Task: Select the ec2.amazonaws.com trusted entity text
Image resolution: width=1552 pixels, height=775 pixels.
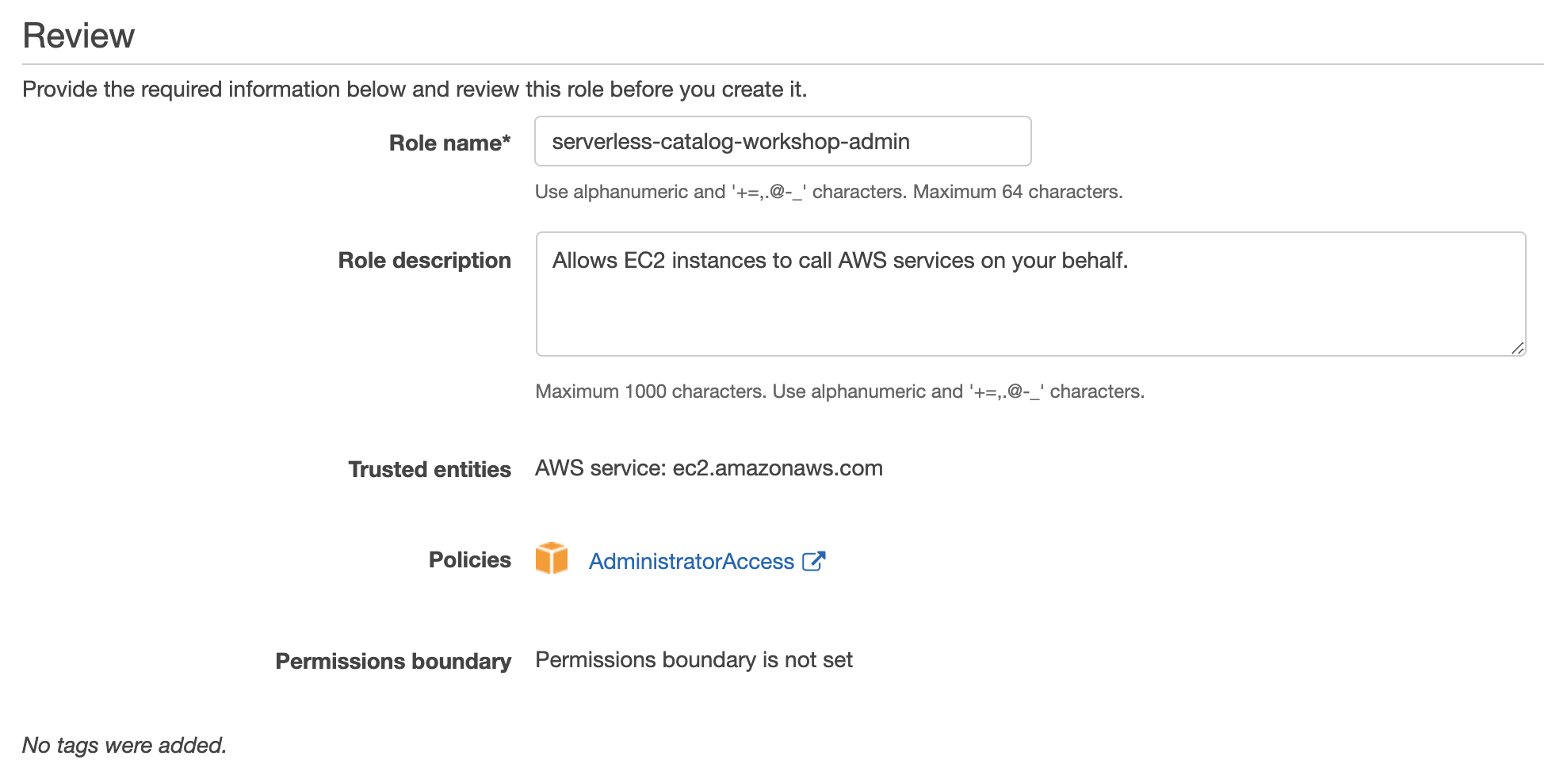Action: [x=778, y=468]
